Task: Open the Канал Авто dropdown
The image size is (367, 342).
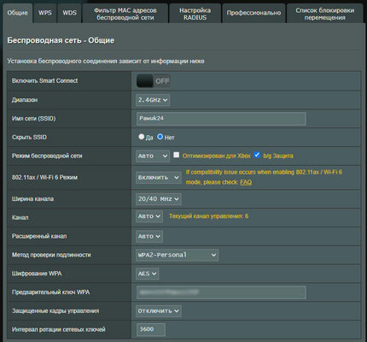Action: [x=149, y=216]
